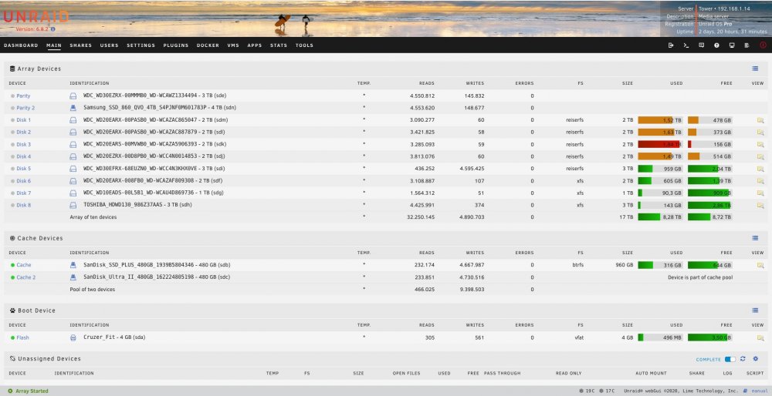This screenshot has height=396, width=772.
Task: Browse the Flash device with its view icon
Action: (x=760, y=337)
